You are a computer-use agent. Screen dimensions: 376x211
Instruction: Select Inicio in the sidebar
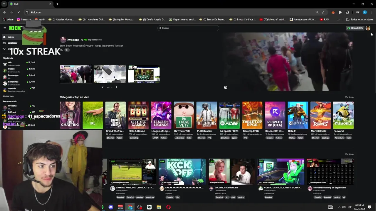pyautogui.click(x=11, y=37)
